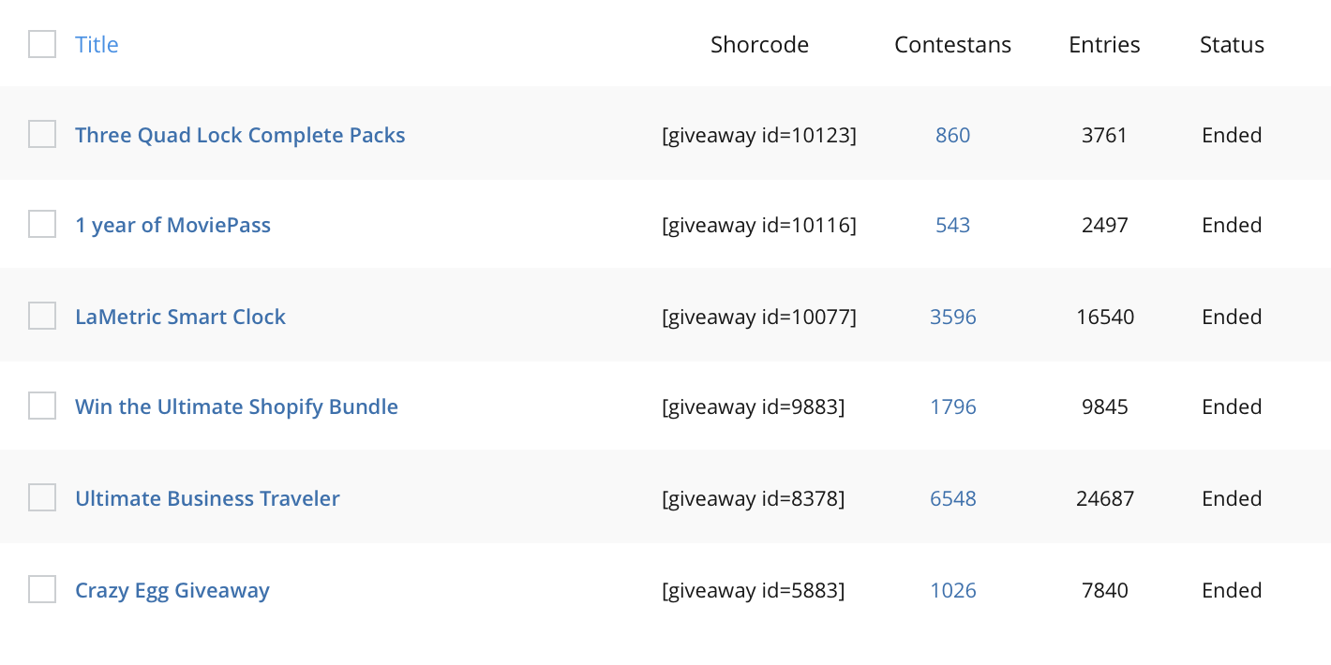The image size is (1331, 665).
Task: Open the Ultimate Business Traveler giveaway
Action: point(207,498)
